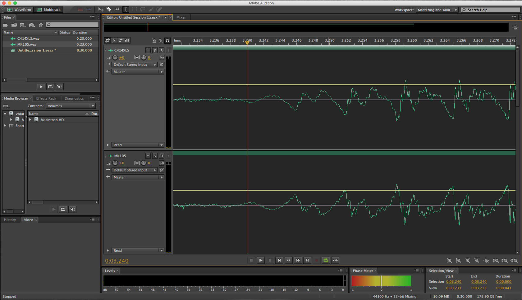
Task: Solo the MK105 track
Action: pyautogui.click(x=155, y=156)
